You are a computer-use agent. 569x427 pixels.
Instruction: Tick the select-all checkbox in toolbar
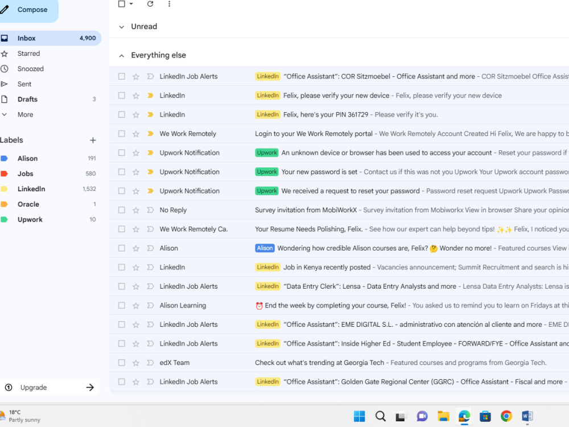coord(122,4)
